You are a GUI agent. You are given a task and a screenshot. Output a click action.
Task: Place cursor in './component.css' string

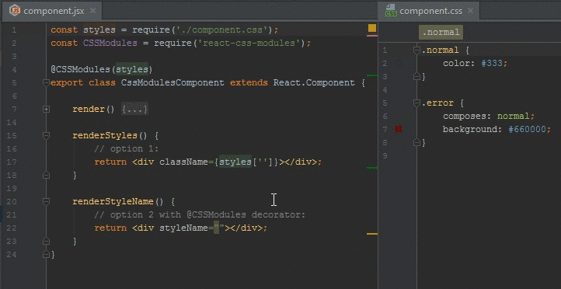[221, 30]
